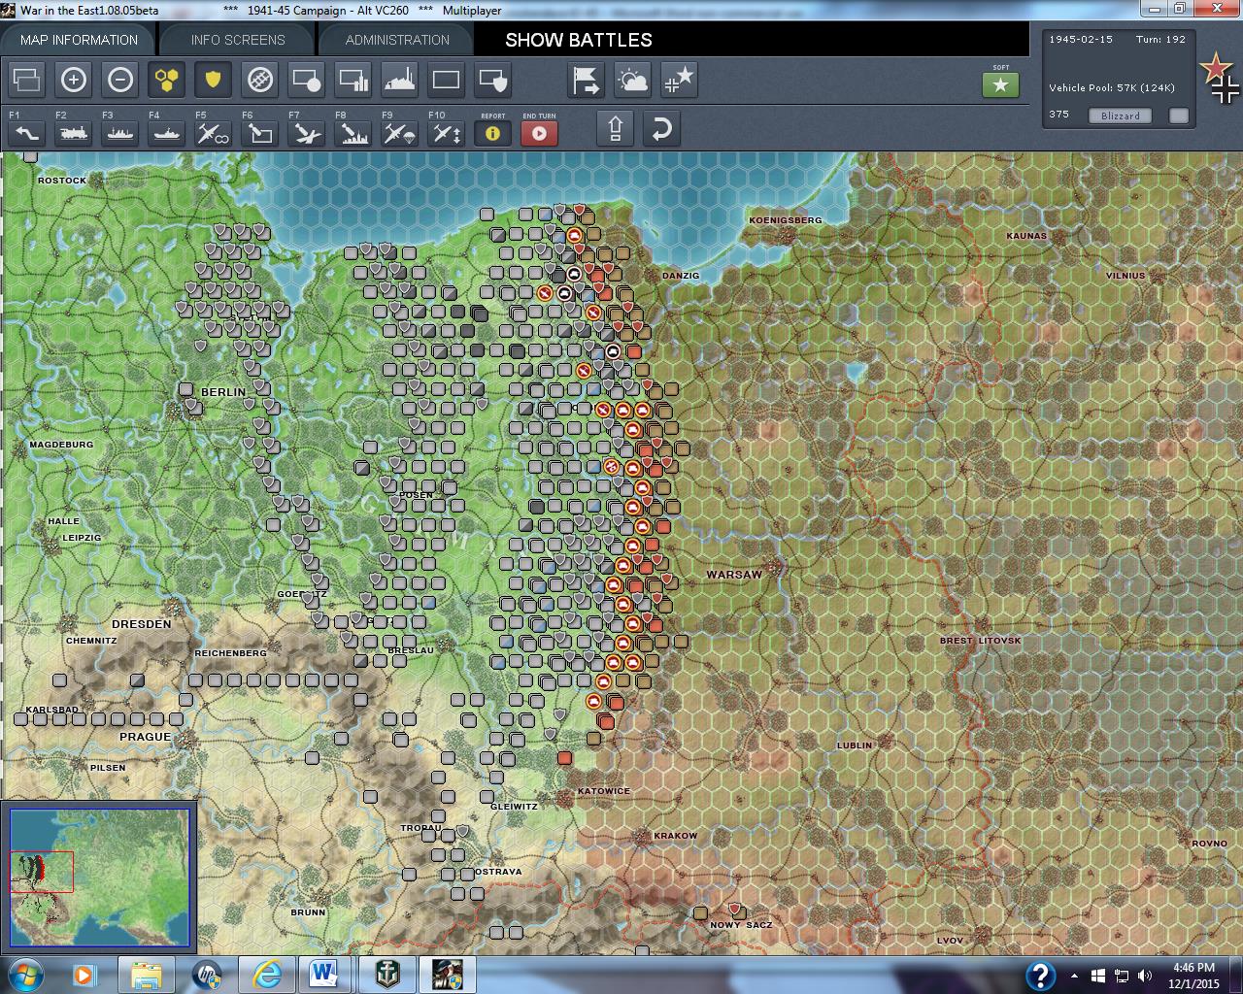This screenshot has height=994, width=1243.
Task: Select F7 plane bombing mode
Action: pos(307,132)
